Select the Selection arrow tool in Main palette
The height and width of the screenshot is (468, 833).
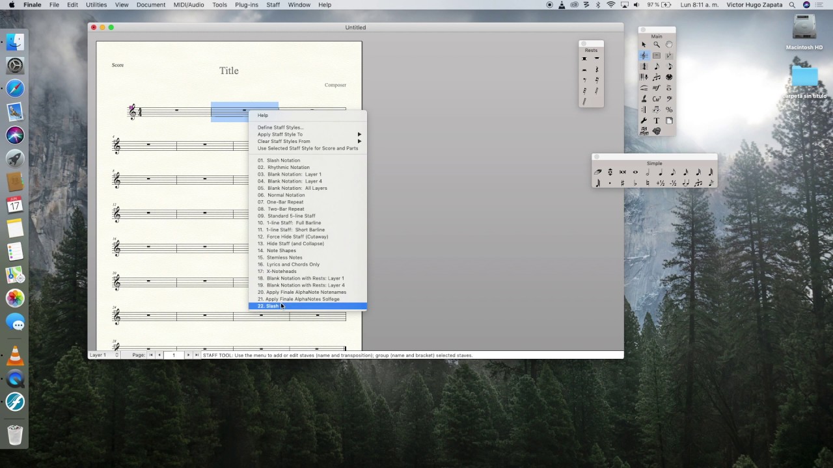644,44
